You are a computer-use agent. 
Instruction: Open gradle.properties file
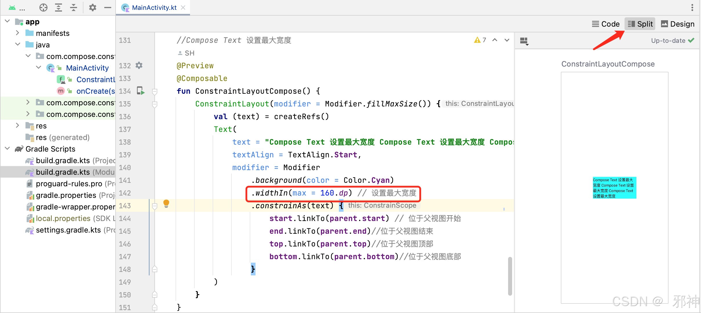click(x=75, y=195)
